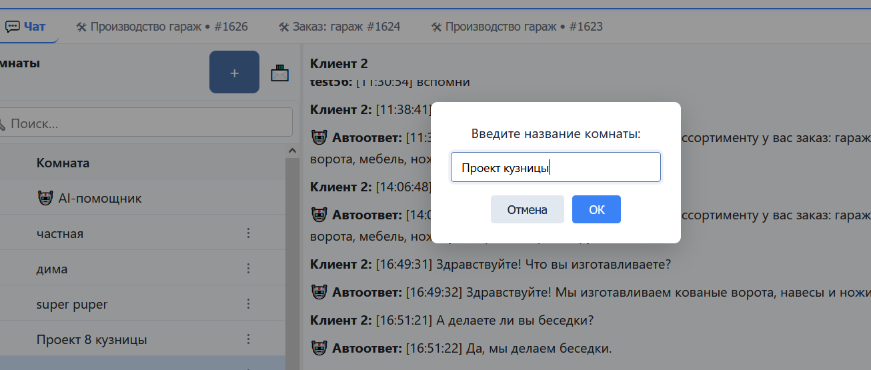Open options menu for дима room
Image resolution: width=871 pixels, height=370 pixels.
(248, 269)
